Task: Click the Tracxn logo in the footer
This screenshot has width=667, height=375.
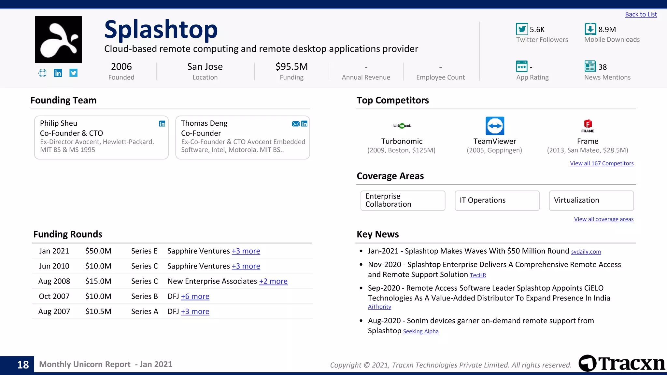Action: coord(621,363)
